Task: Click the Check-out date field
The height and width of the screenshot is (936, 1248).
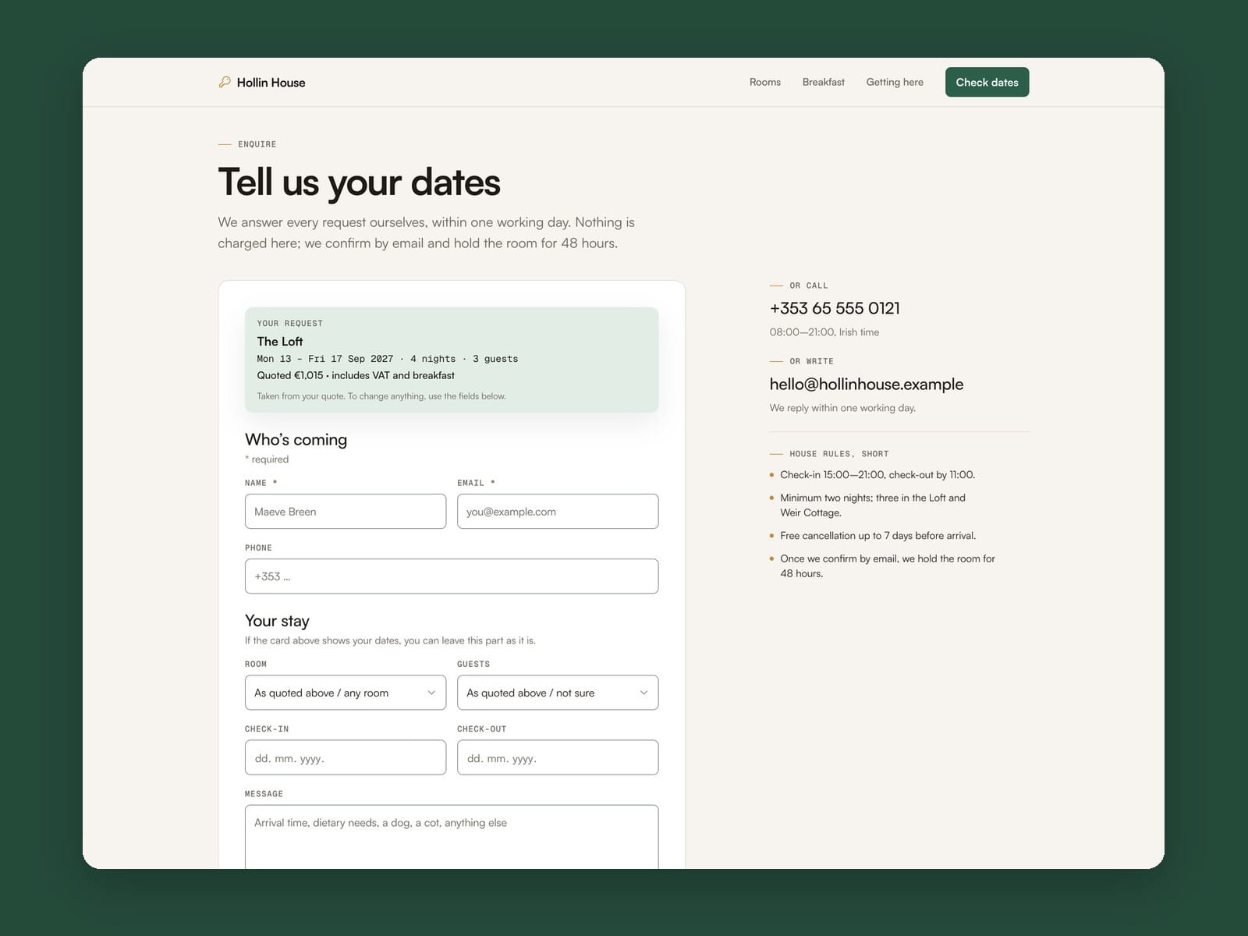Action: (558, 757)
